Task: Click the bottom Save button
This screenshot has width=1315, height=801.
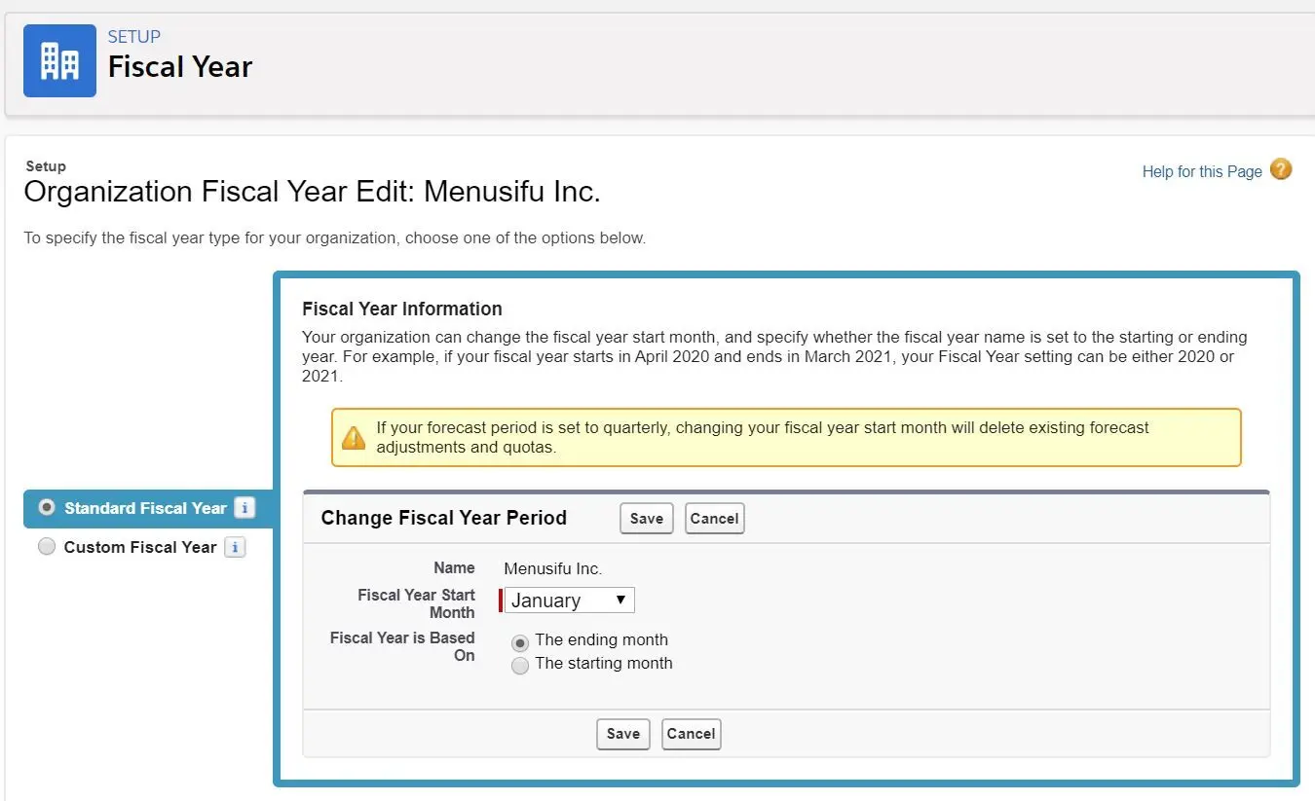Action: (x=622, y=734)
